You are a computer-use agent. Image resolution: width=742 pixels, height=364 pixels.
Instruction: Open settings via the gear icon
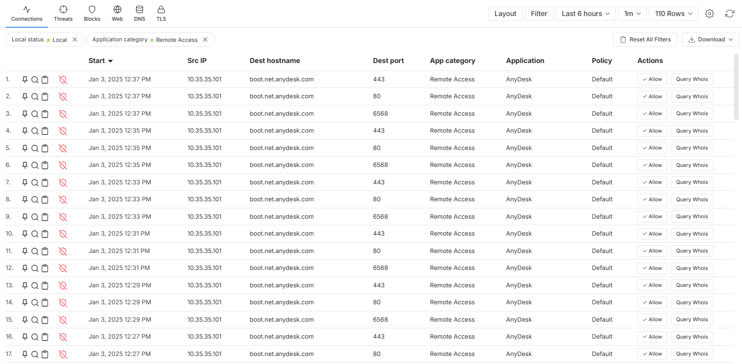(x=710, y=14)
